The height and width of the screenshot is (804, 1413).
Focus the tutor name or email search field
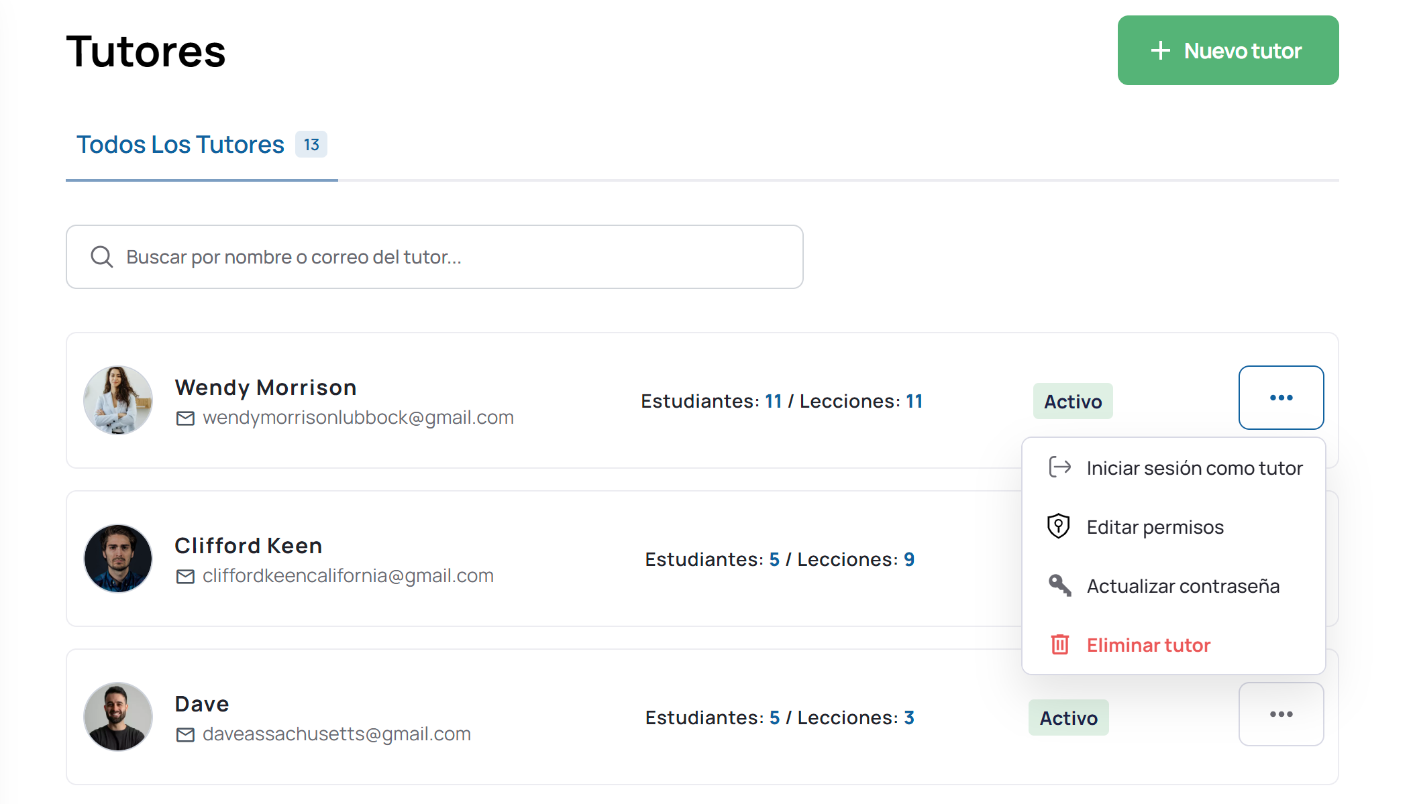point(435,257)
